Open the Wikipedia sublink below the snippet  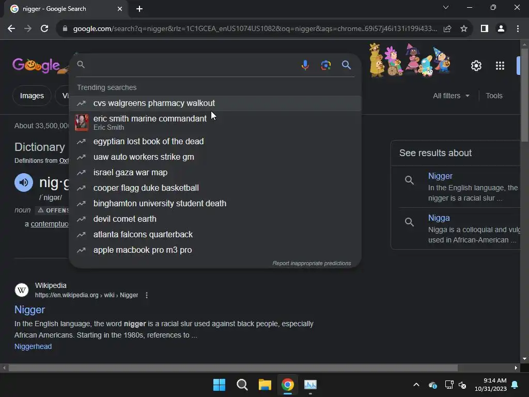click(x=33, y=347)
